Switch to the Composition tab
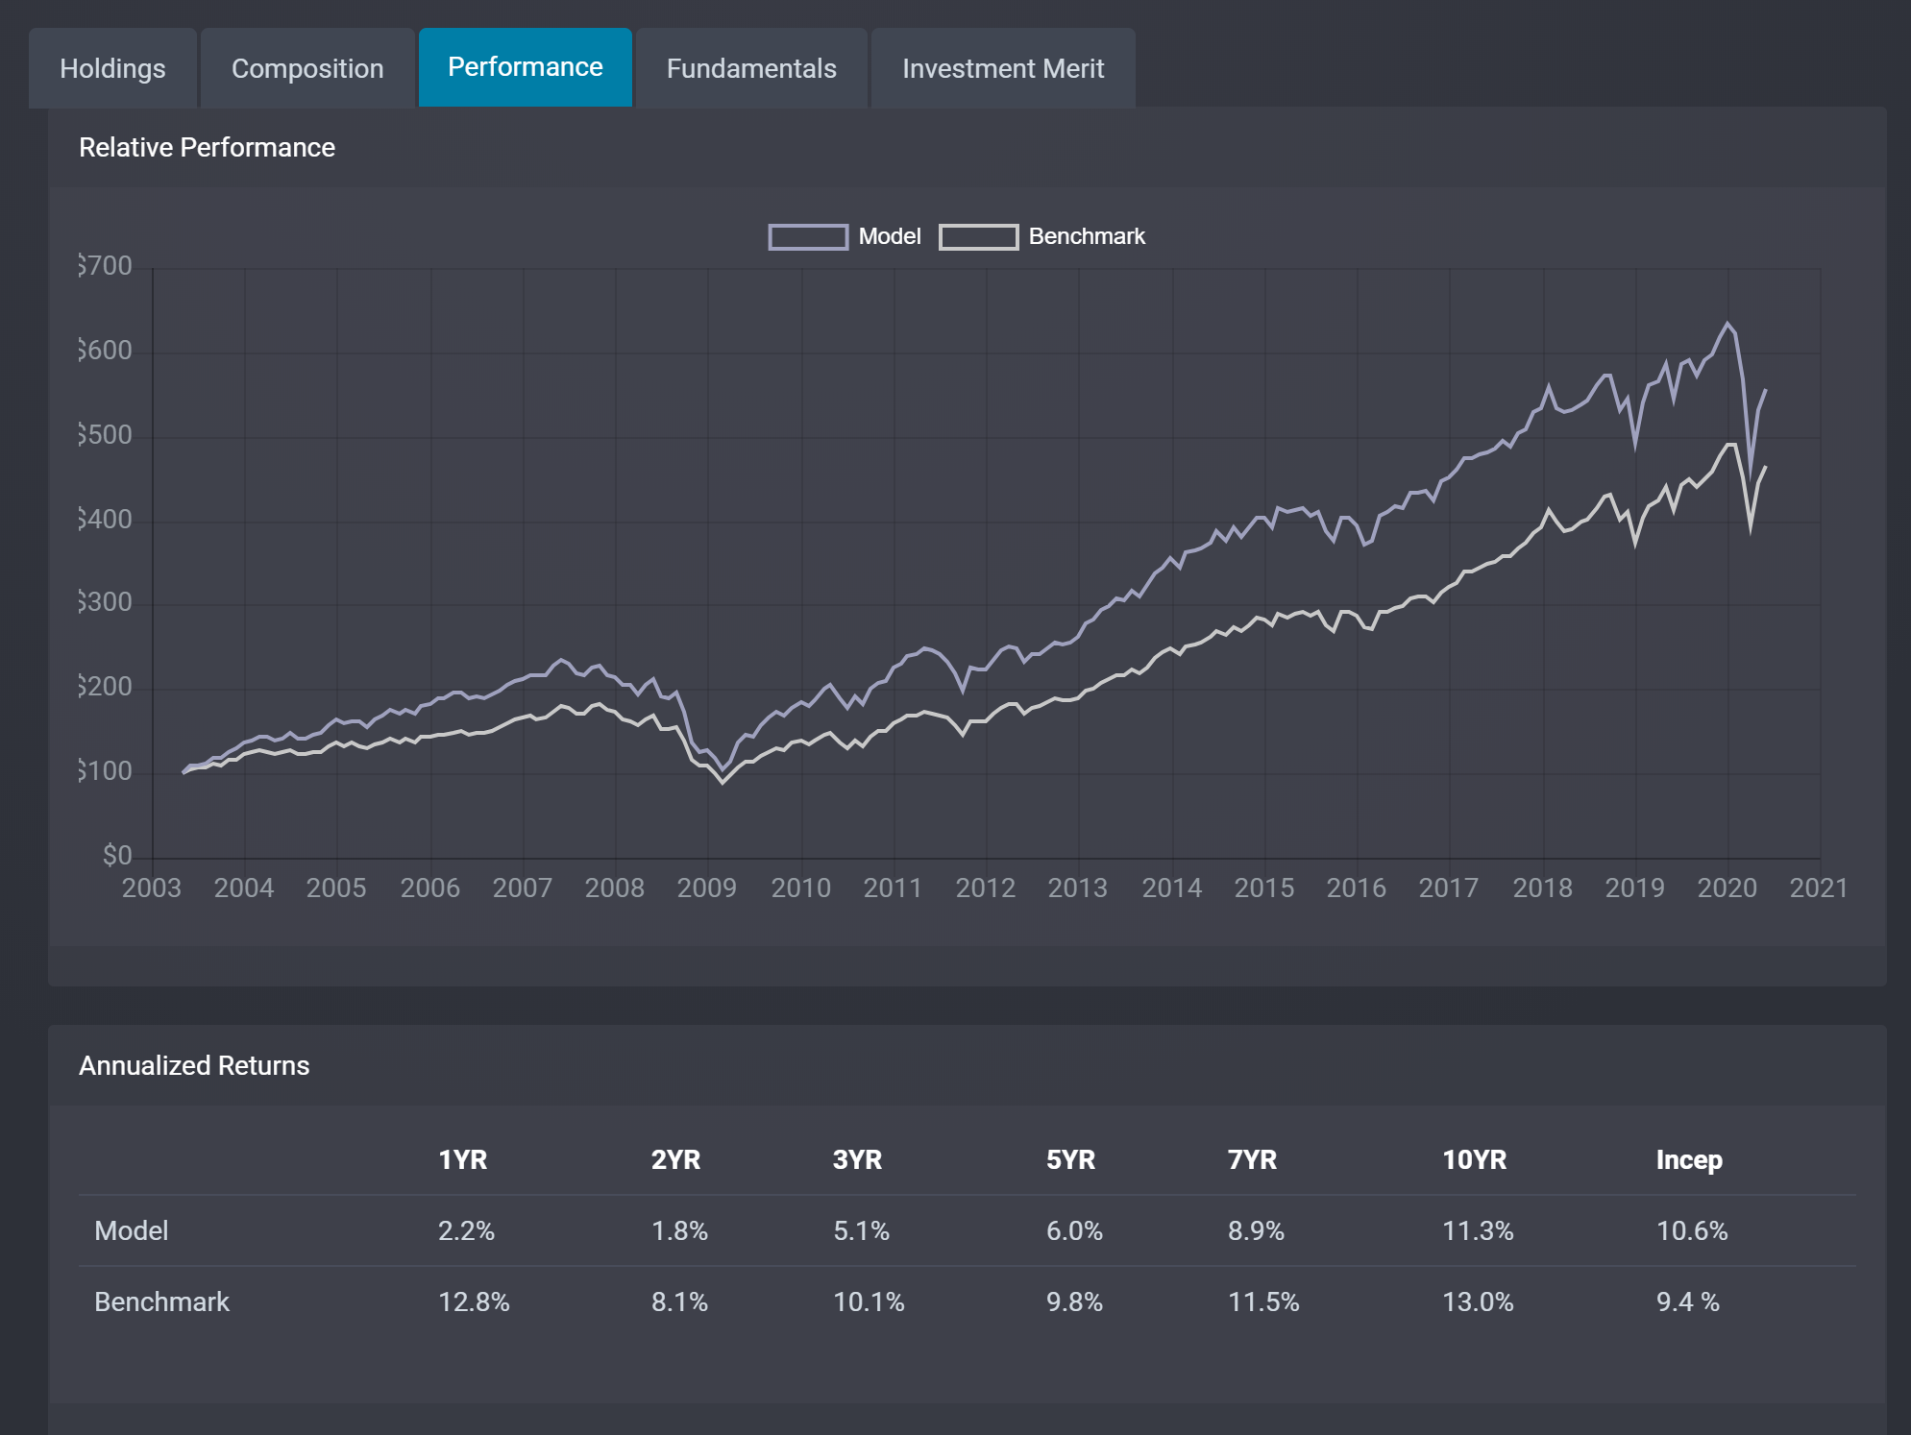1911x1435 pixels. [307, 68]
